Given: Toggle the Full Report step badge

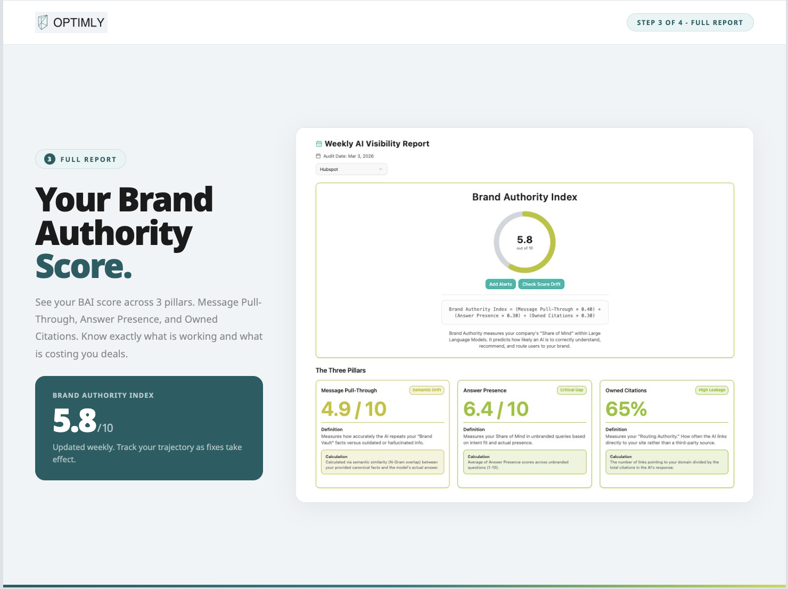Looking at the screenshot, I should click(x=80, y=159).
